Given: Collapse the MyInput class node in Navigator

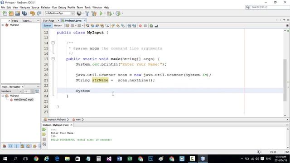Looking at the screenshot, I should 3,96.
